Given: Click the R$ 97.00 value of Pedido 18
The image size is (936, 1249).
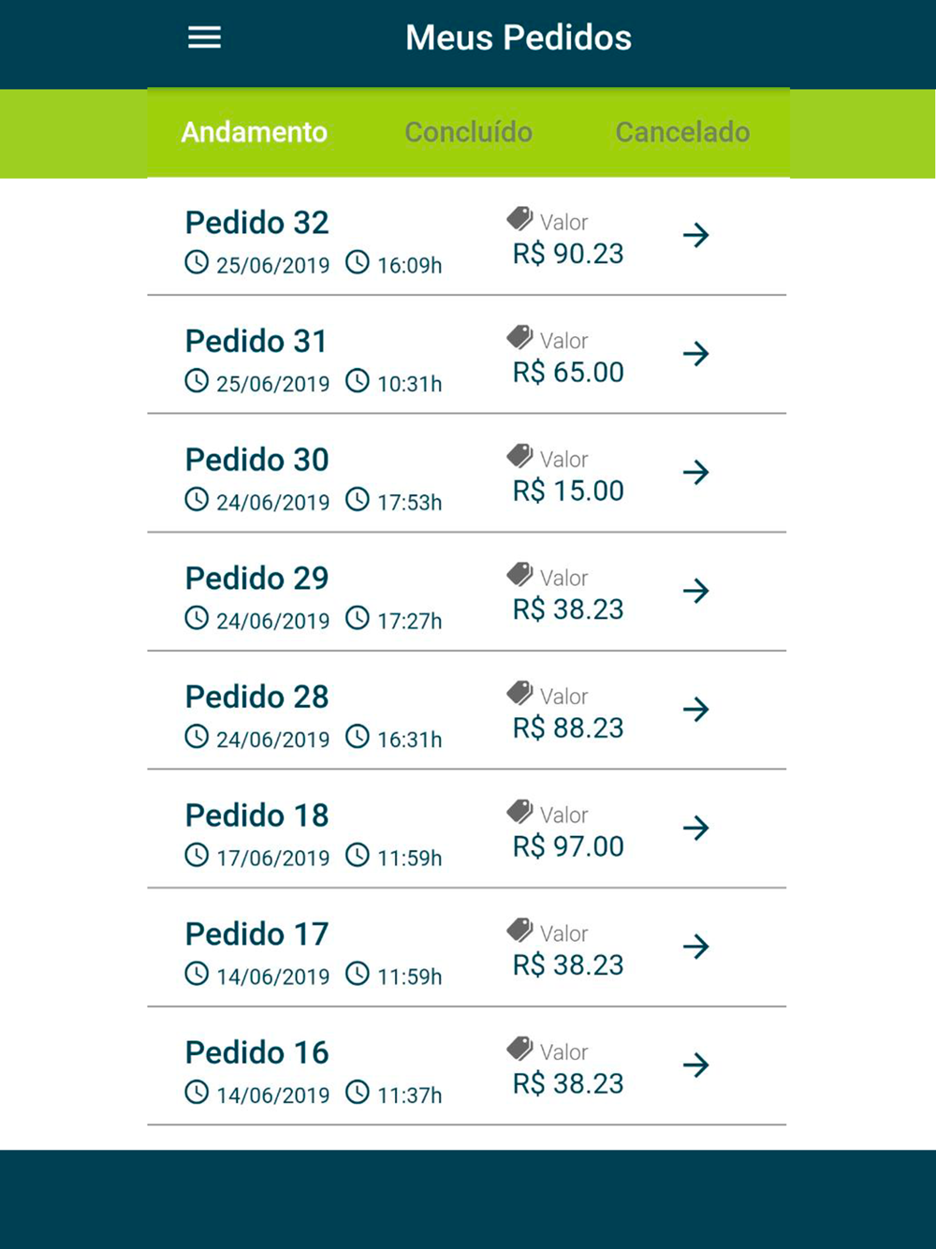Looking at the screenshot, I should [x=568, y=846].
